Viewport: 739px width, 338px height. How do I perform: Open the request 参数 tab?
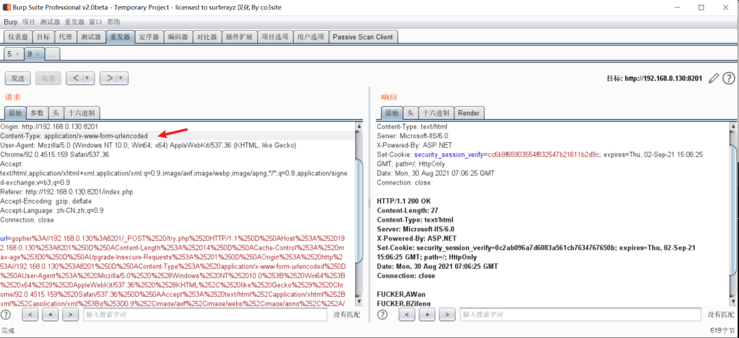[x=37, y=113]
